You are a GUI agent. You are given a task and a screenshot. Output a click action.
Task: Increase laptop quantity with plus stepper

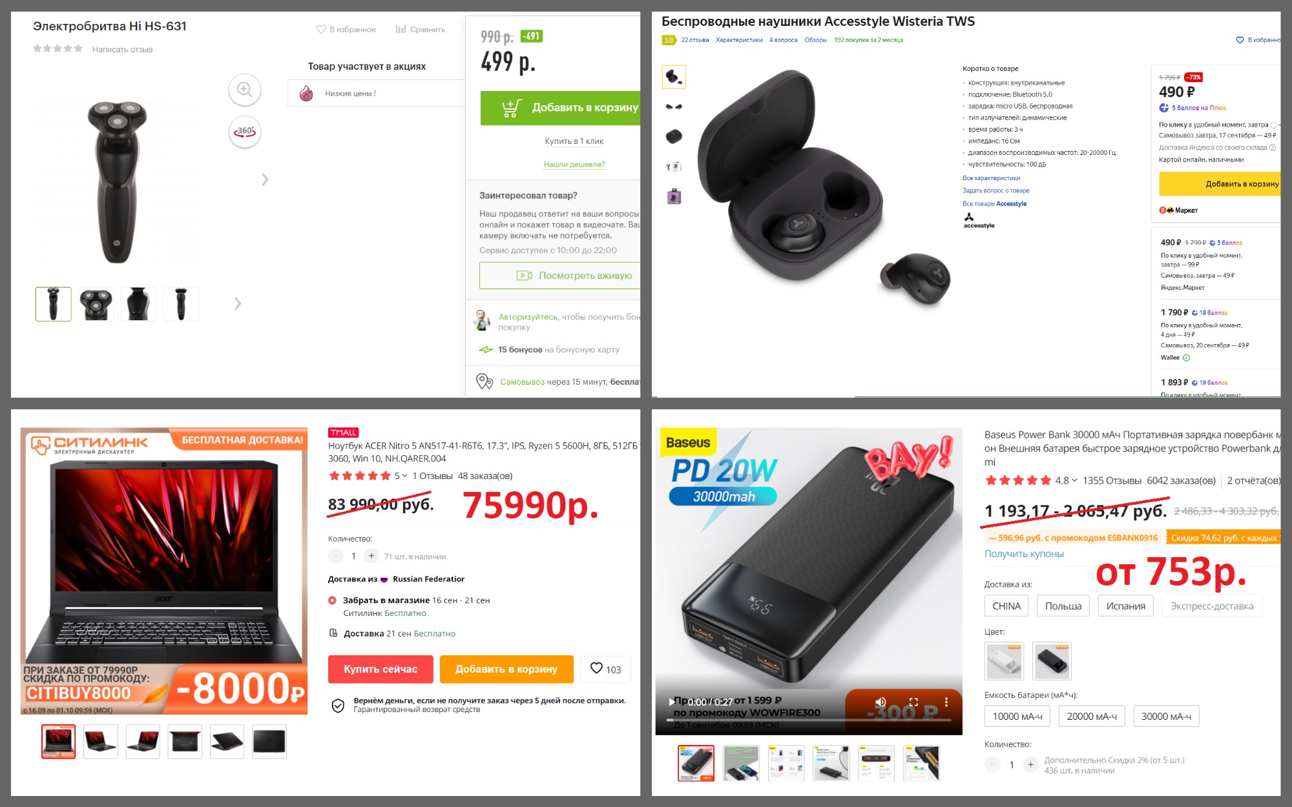click(371, 556)
